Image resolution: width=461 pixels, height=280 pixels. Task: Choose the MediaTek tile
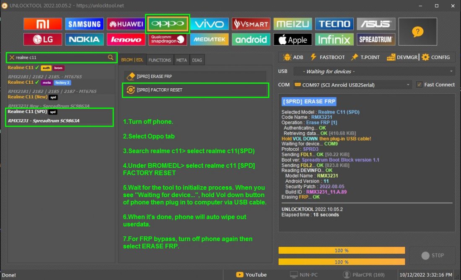tap(209, 39)
